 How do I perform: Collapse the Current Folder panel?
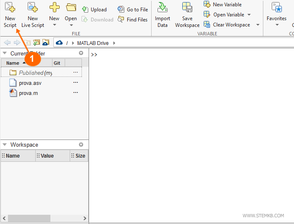click(5, 53)
